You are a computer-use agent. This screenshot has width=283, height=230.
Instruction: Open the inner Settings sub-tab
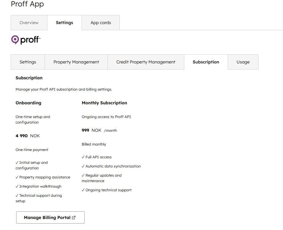(x=28, y=62)
